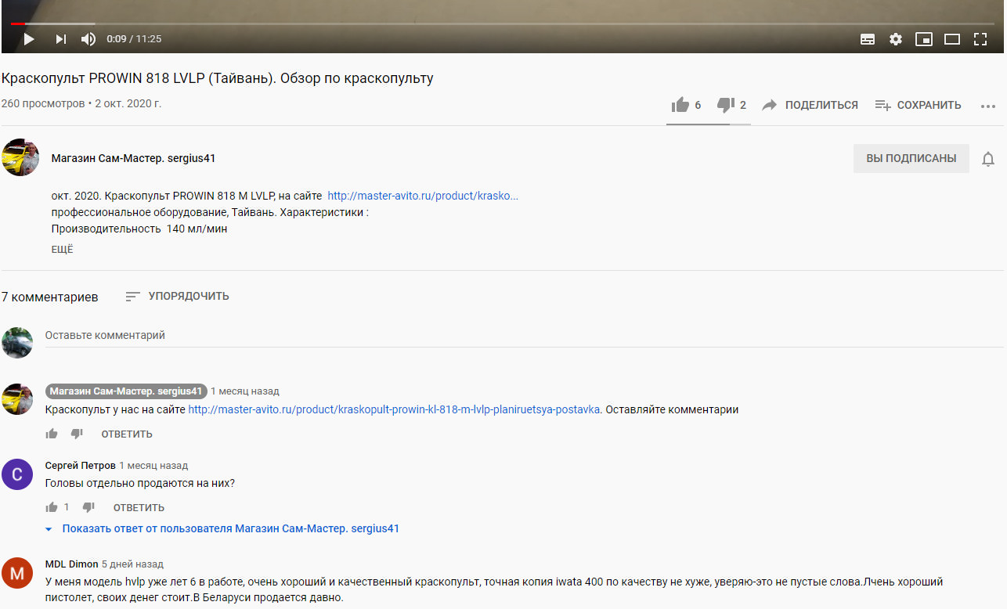Click Сергей Петров's purple avatar
This screenshot has width=1007, height=609.
point(17,474)
